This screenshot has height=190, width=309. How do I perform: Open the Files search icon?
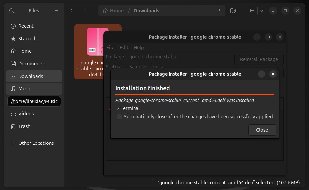click(12, 11)
